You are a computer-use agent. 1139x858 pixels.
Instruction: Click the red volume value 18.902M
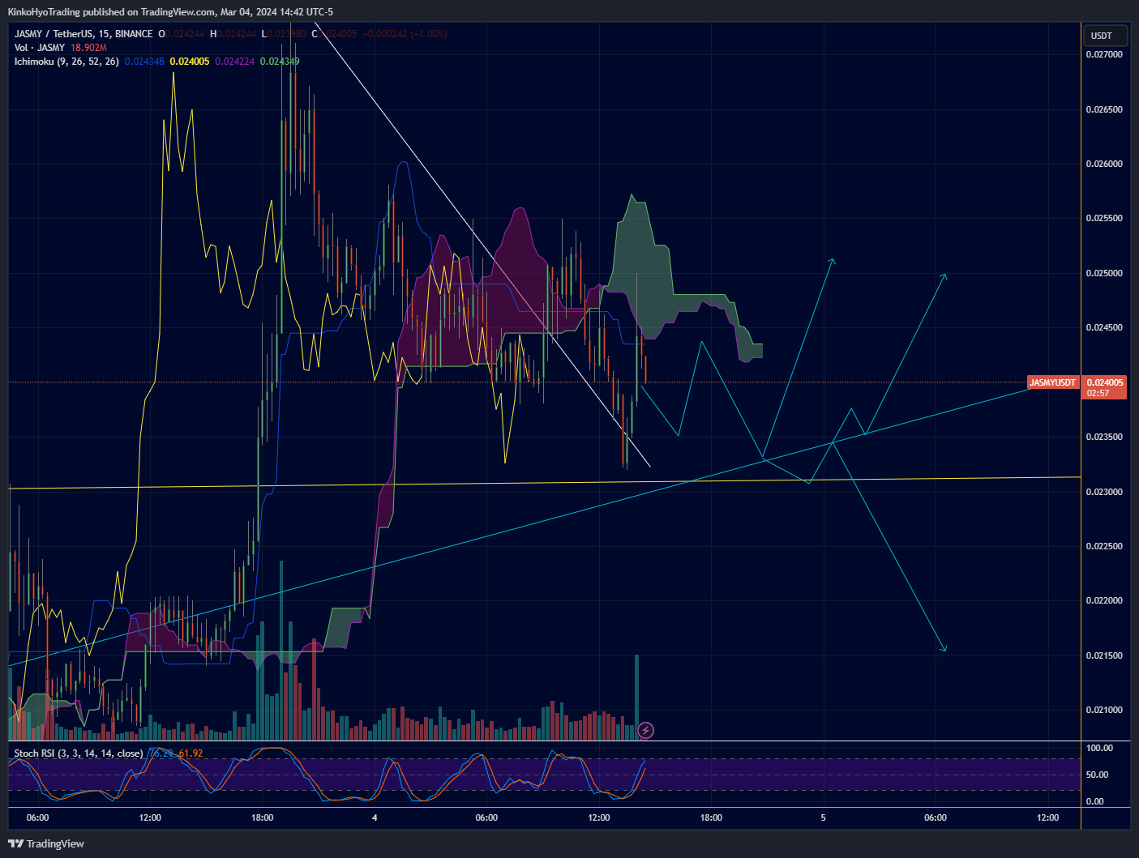(x=90, y=48)
